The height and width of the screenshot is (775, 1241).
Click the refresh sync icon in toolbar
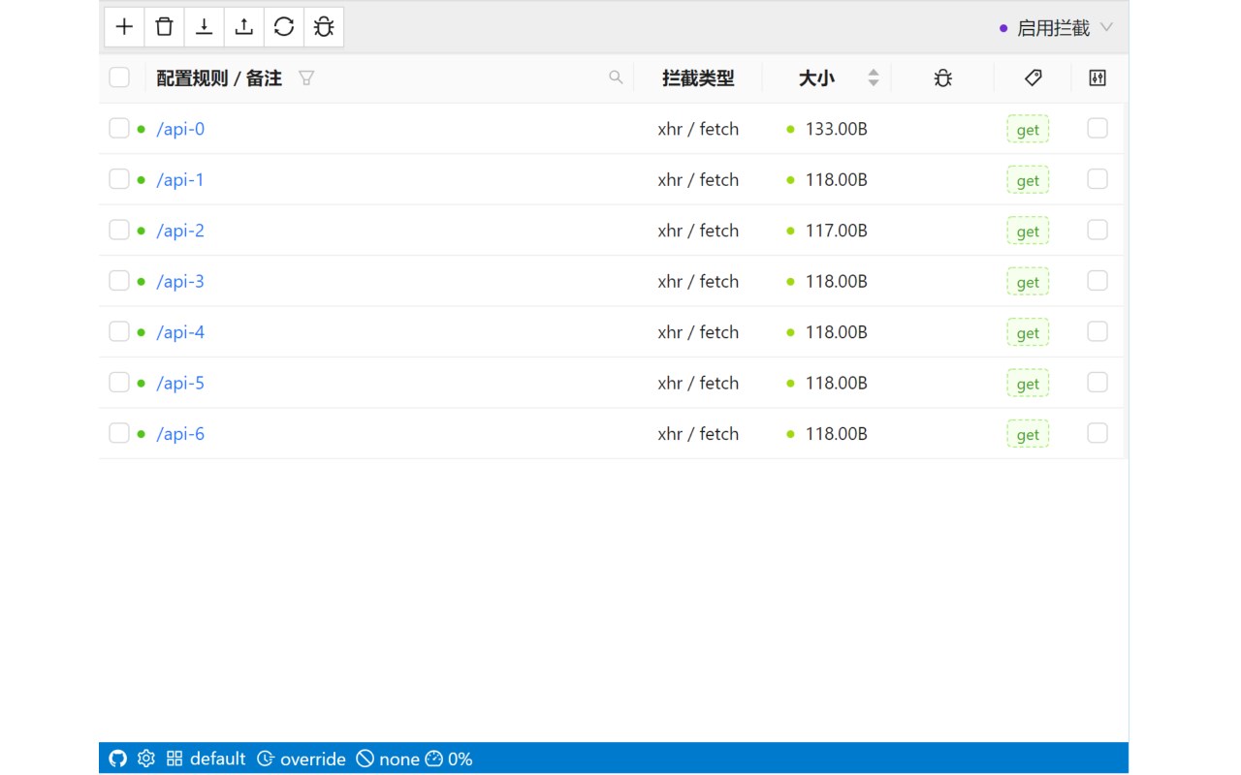click(x=283, y=27)
